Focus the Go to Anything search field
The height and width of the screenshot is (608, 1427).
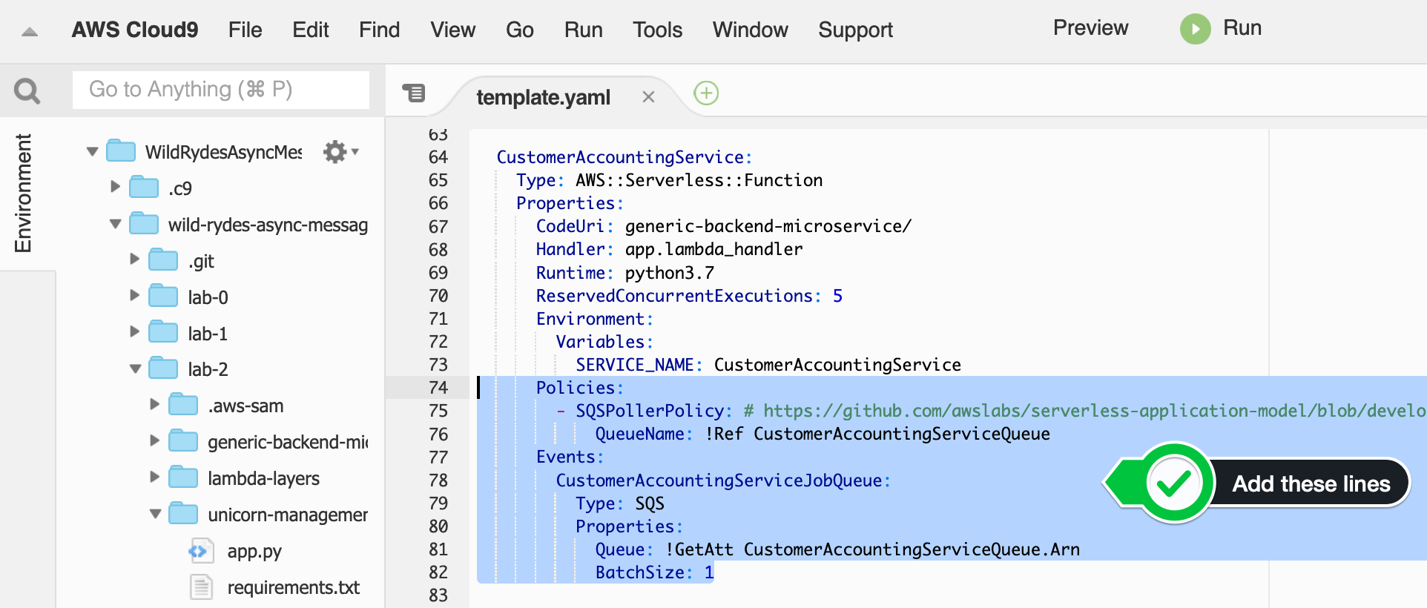pos(221,90)
